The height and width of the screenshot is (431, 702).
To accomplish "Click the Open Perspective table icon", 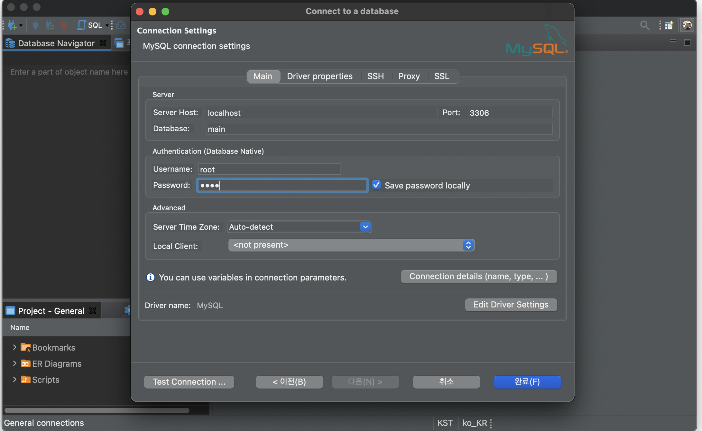I will pos(669,25).
